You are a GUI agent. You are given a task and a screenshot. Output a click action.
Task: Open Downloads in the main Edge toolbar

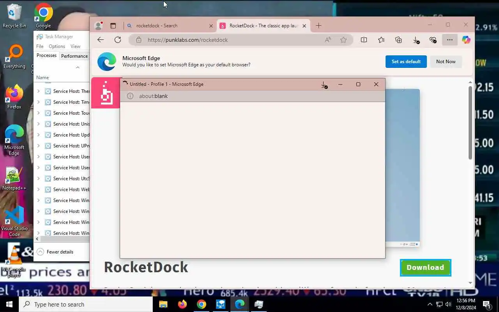[416, 40]
